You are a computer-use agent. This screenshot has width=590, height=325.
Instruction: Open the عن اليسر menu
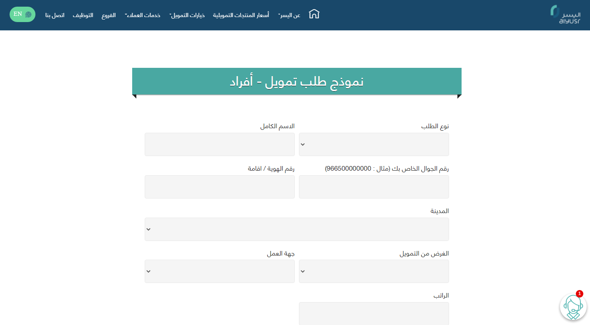[x=289, y=15]
